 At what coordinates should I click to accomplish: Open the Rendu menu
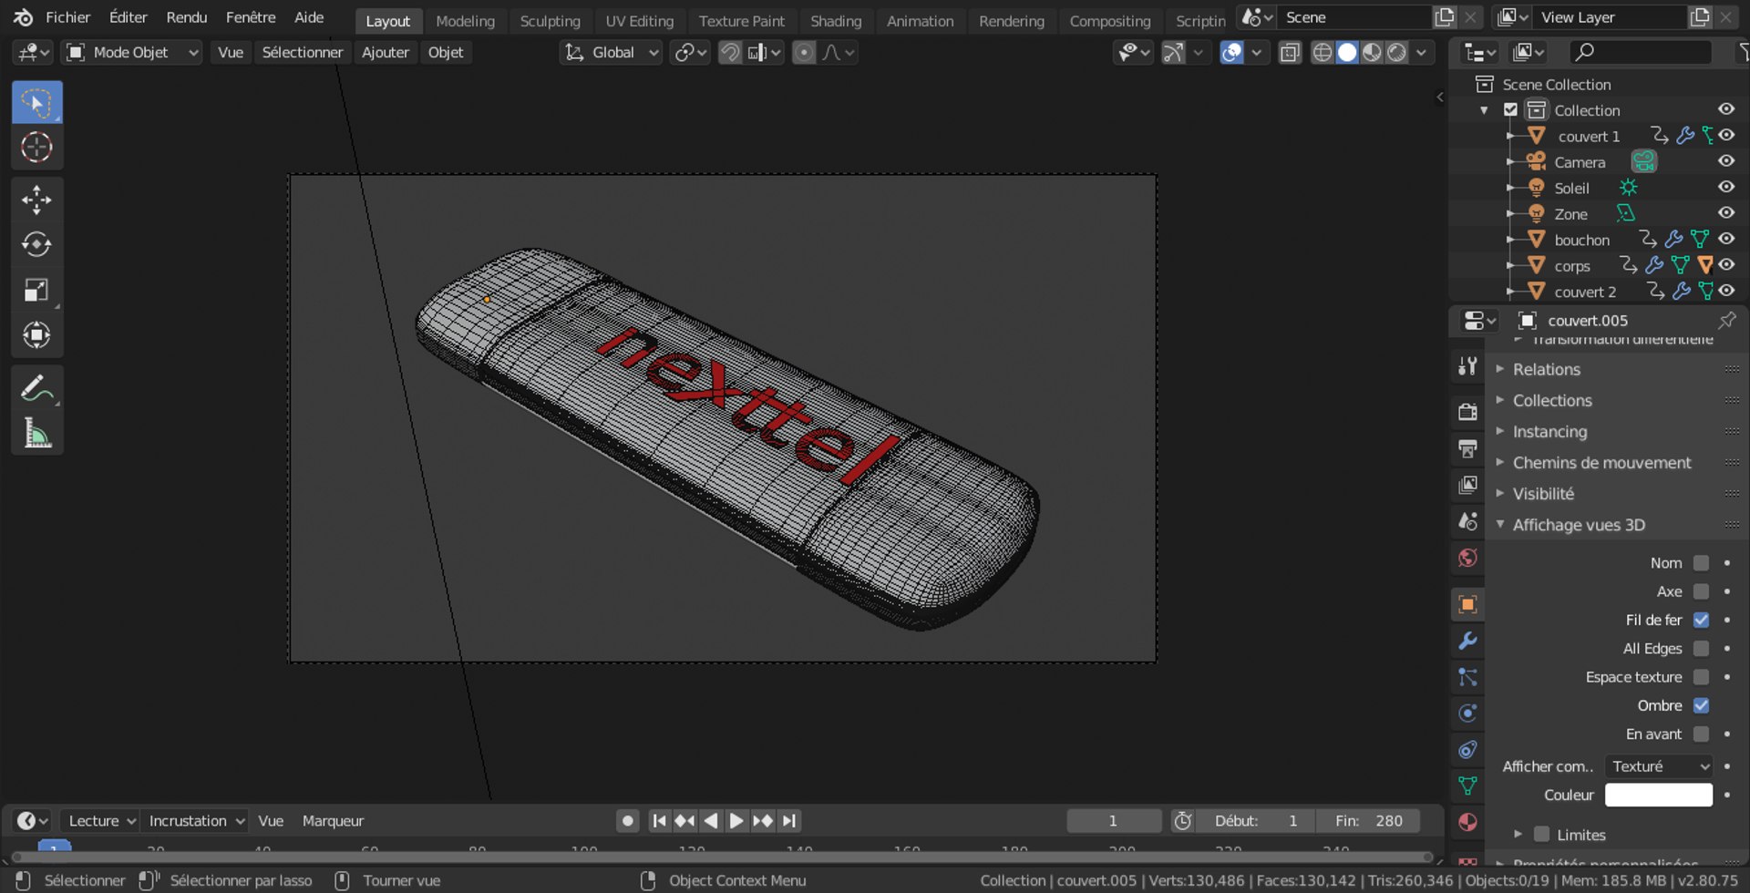pyautogui.click(x=186, y=17)
